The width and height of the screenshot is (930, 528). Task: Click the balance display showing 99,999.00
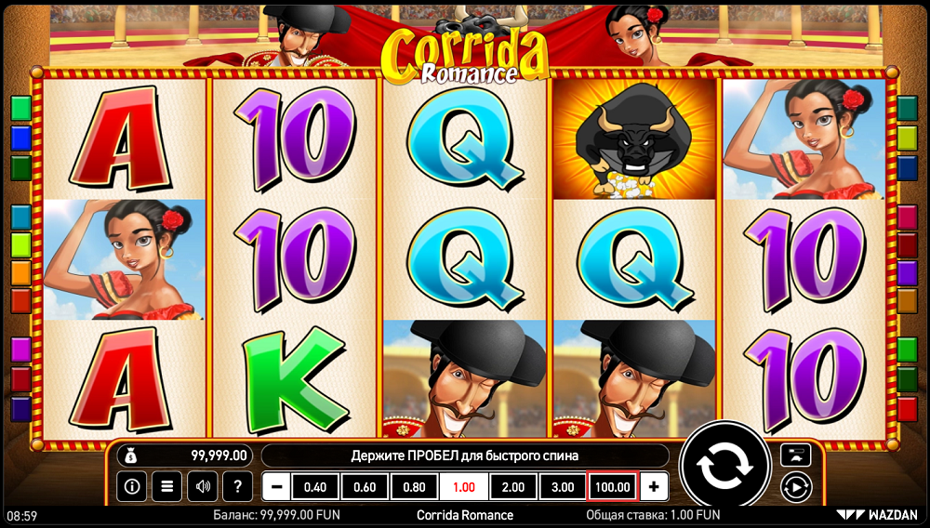click(x=185, y=455)
